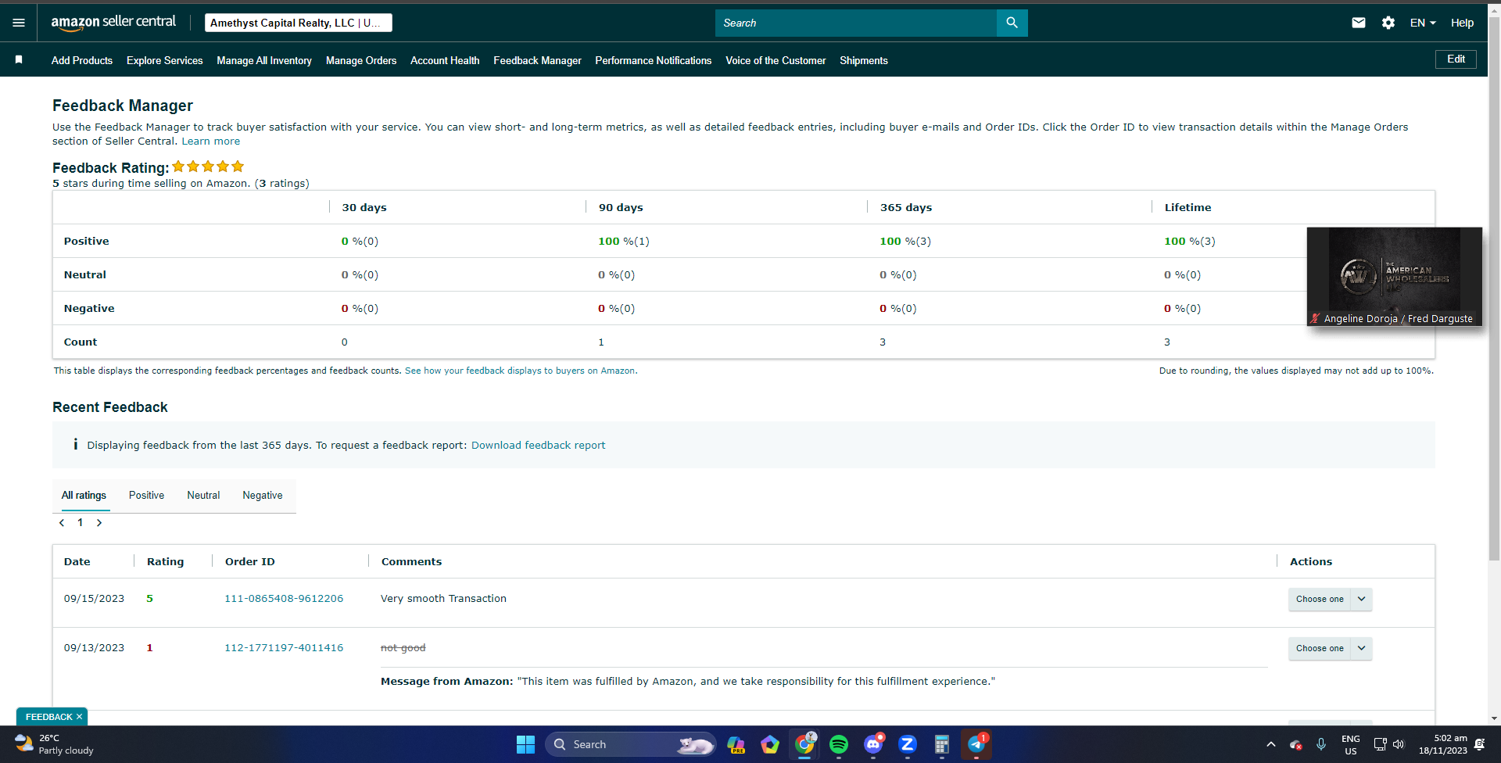Open the settings gear icon
1501x763 pixels.
1388,23
